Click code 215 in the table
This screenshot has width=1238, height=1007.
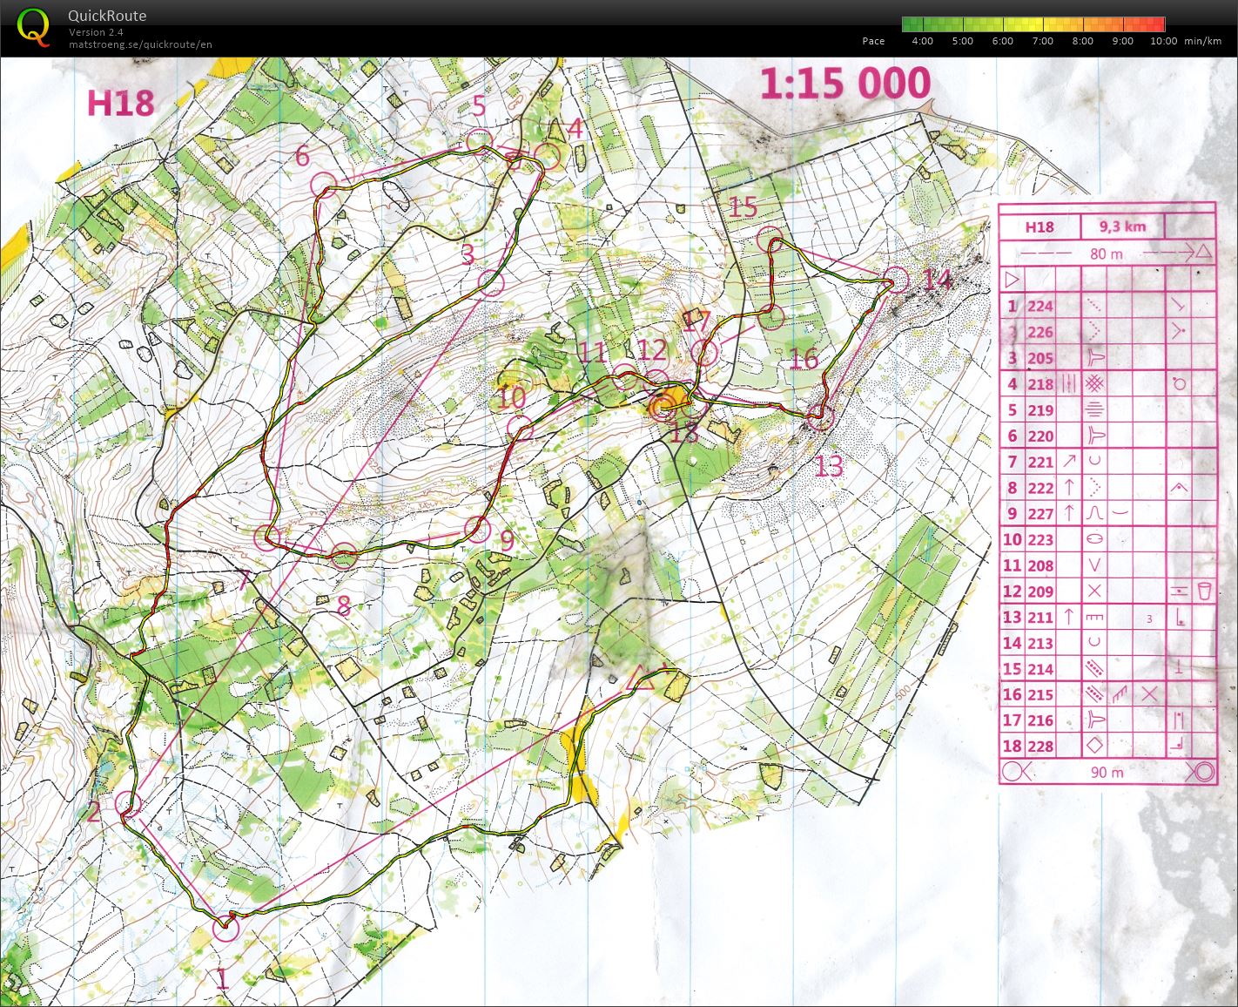[1040, 694]
